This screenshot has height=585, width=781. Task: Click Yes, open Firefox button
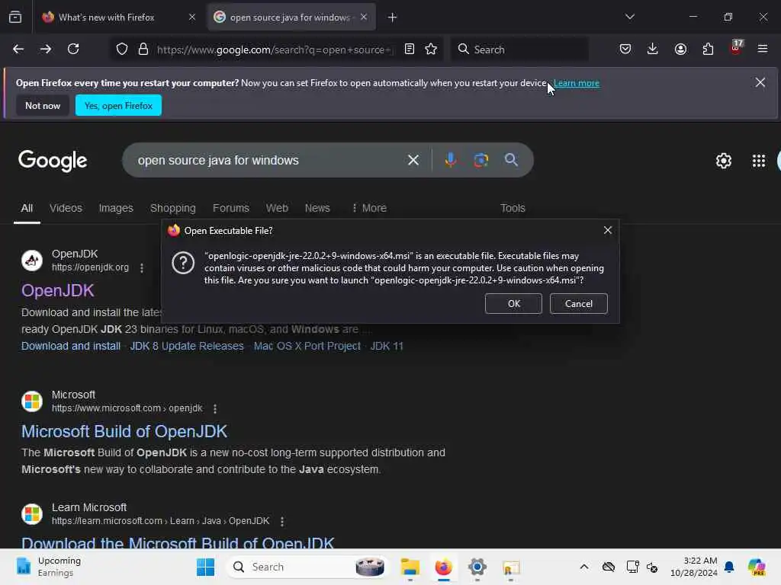pos(118,105)
